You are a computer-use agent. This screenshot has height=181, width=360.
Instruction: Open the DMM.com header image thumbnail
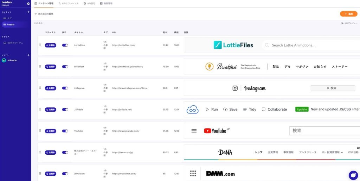pos(272,173)
